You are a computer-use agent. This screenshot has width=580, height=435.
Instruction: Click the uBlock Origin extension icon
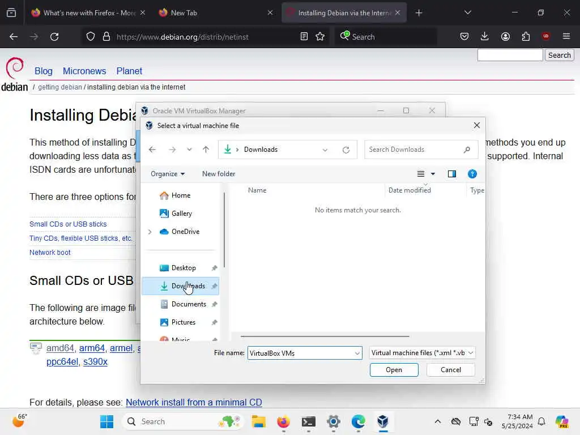point(545,36)
